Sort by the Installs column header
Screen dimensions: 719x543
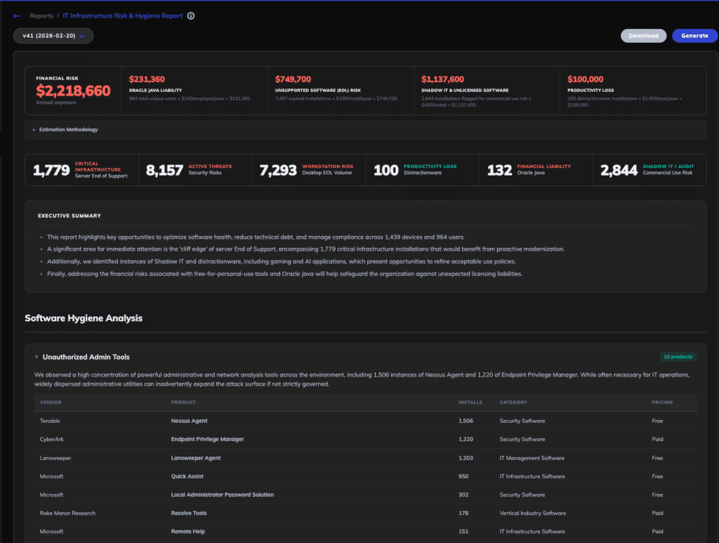(470, 403)
